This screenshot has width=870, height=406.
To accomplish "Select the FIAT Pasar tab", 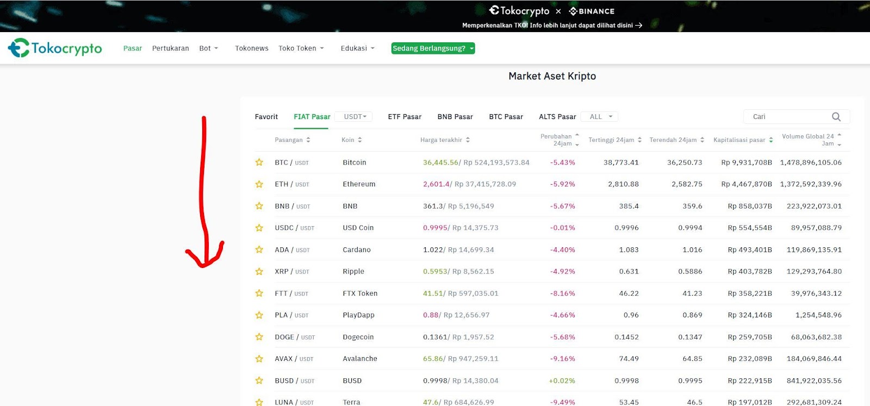I will coord(312,117).
